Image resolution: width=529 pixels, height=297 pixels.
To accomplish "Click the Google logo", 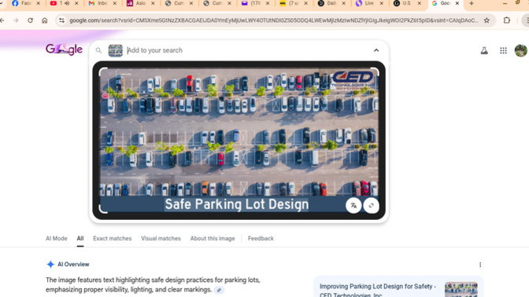I will (64, 49).
